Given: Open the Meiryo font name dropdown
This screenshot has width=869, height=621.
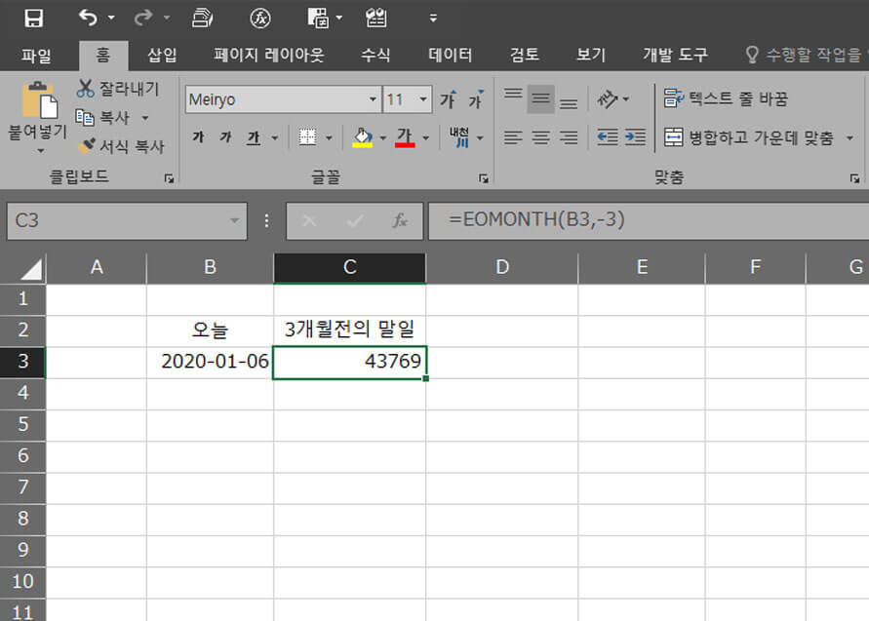Looking at the screenshot, I should tap(374, 98).
